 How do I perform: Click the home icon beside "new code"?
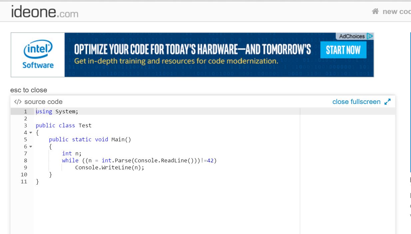(375, 11)
